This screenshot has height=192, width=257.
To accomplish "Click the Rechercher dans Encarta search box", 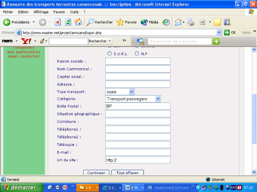I will (x=179, y=41).
